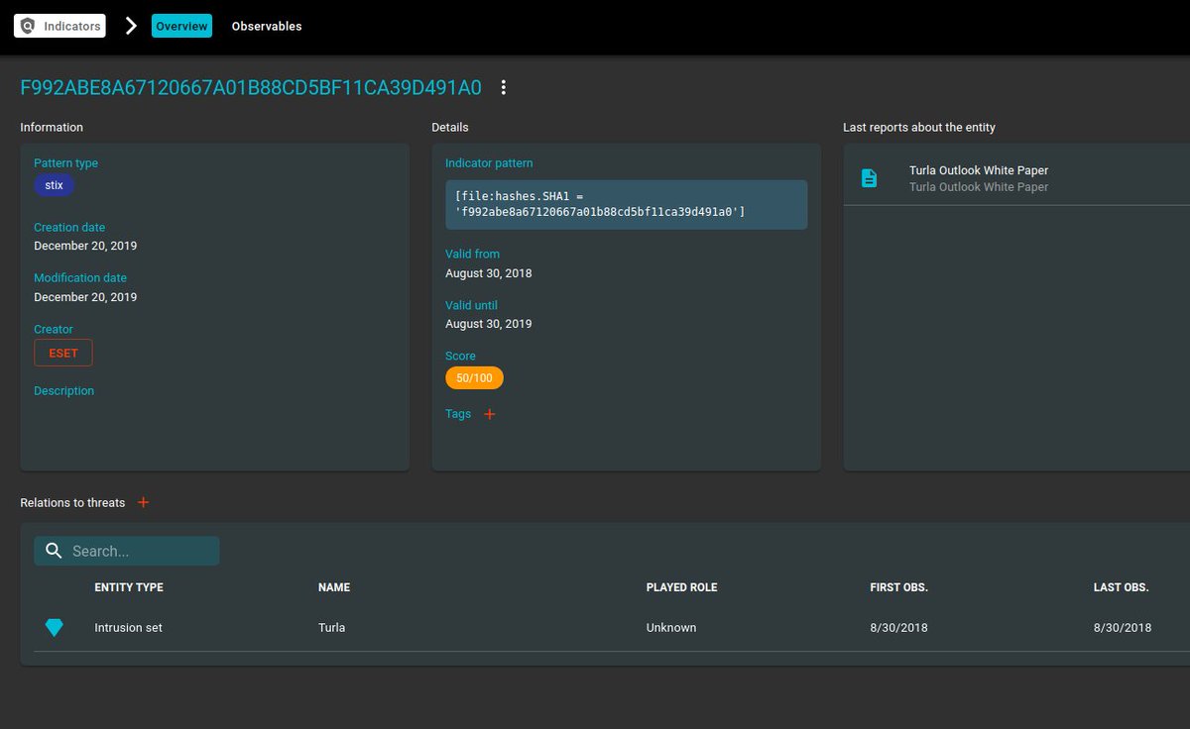Image resolution: width=1190 pixels, height=729 pixels.
Task: Click the ESET creator button
Action: point(63,353)
